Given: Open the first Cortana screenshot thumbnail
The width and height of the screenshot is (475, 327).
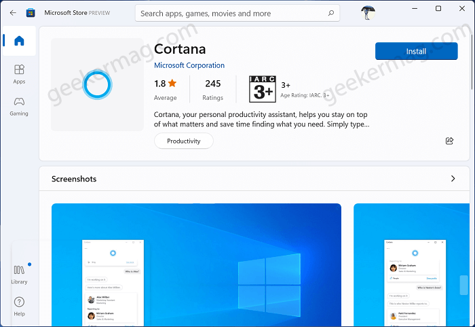Looking at the screenshot, I should click(196, 264).
